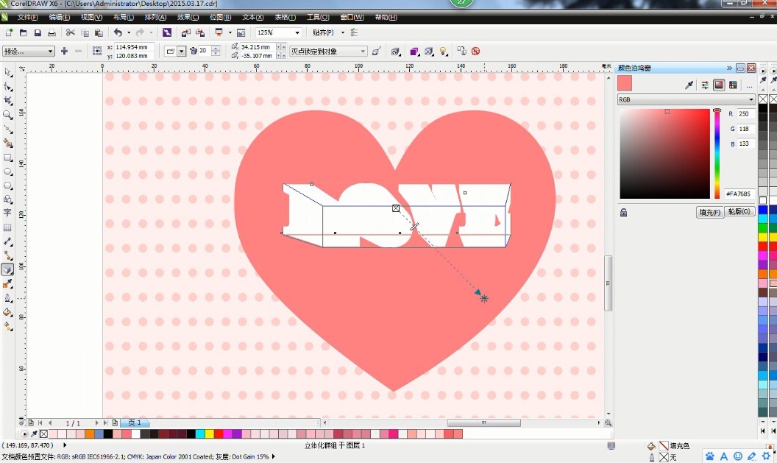Select the Rectangle tool
Image resolution: width=777 pixels, height=463 pixels.
8,158
